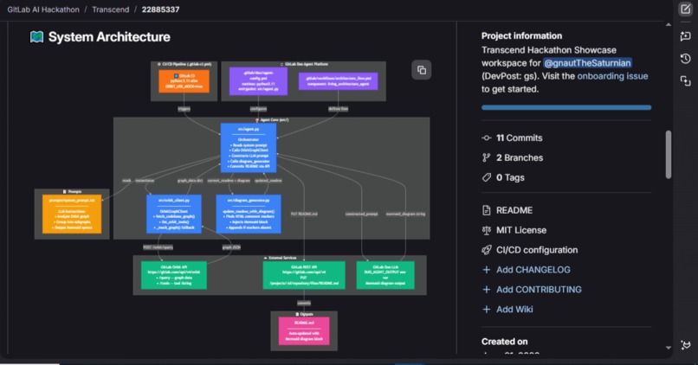Click the Add Wiki text

(x=514, y=310)
